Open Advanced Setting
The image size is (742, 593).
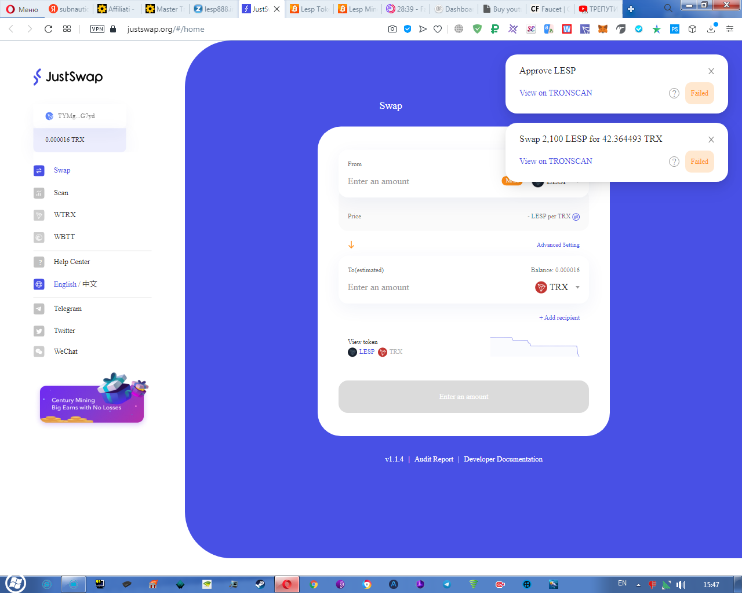pyautogui.click(x=558, y=245)
